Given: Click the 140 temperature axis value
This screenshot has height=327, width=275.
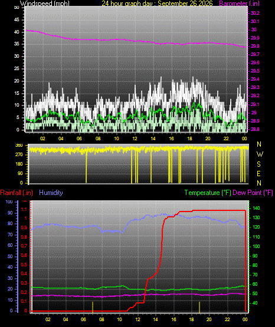Looking at the screenshot, I should coord(256,208).
